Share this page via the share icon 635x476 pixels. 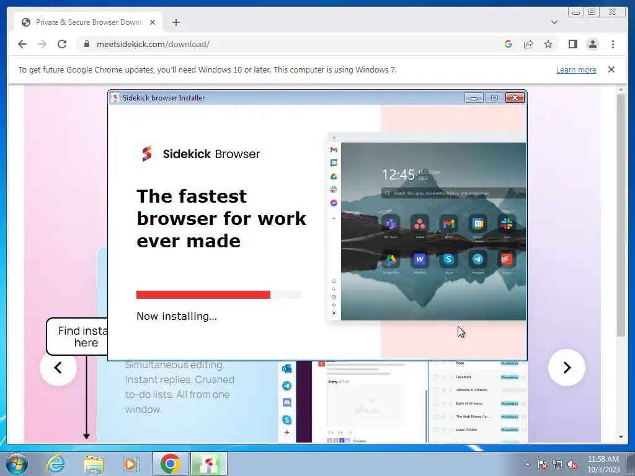[528, 44]
